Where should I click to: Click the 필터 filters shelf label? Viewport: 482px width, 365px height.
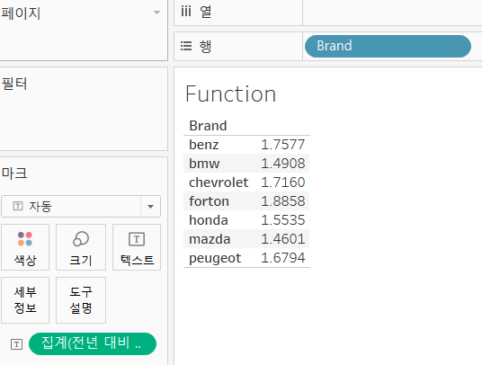point(14,84)
